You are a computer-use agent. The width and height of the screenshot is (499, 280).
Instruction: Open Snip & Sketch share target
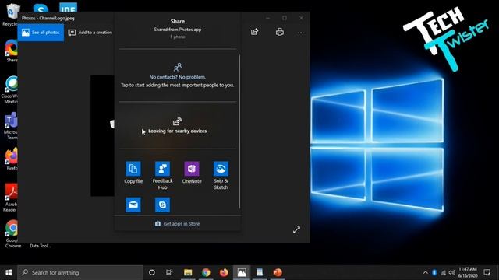[x=221, y=176]
